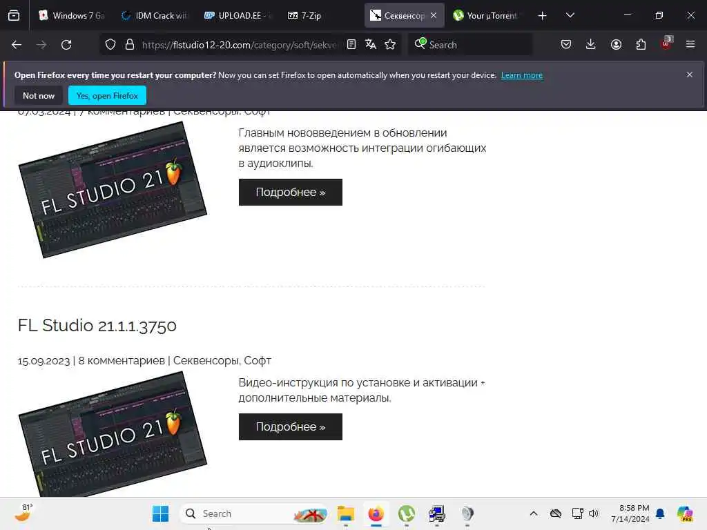Click taskbar Search box
This screenshot has height=530, width=707.
254,513
